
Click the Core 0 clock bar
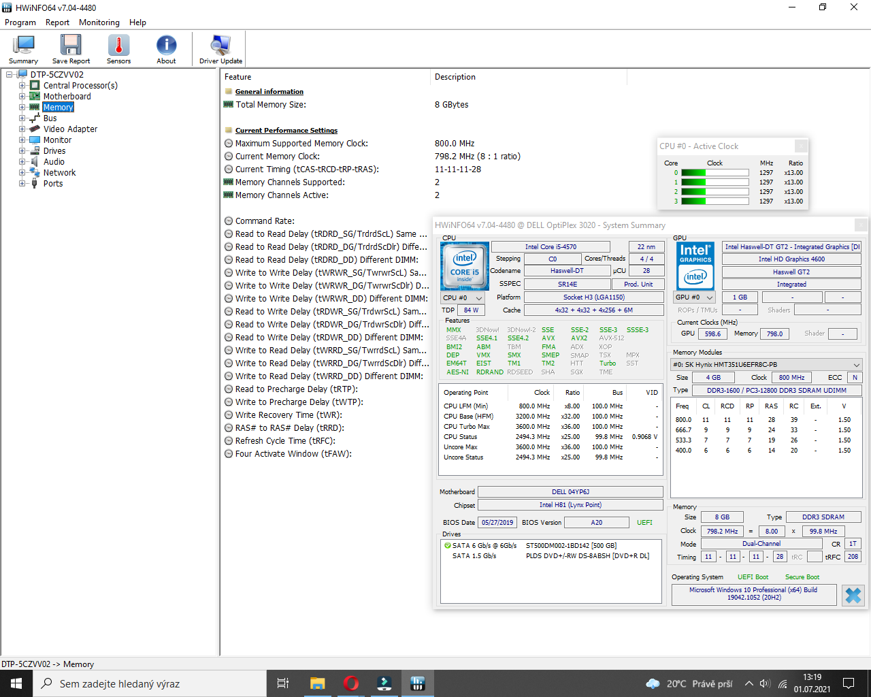(x=714, y=173)
